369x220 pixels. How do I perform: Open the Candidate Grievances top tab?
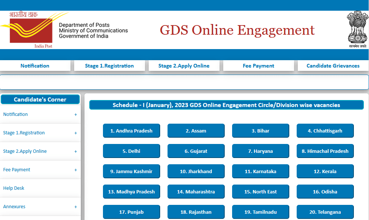(x=333, y=66)
